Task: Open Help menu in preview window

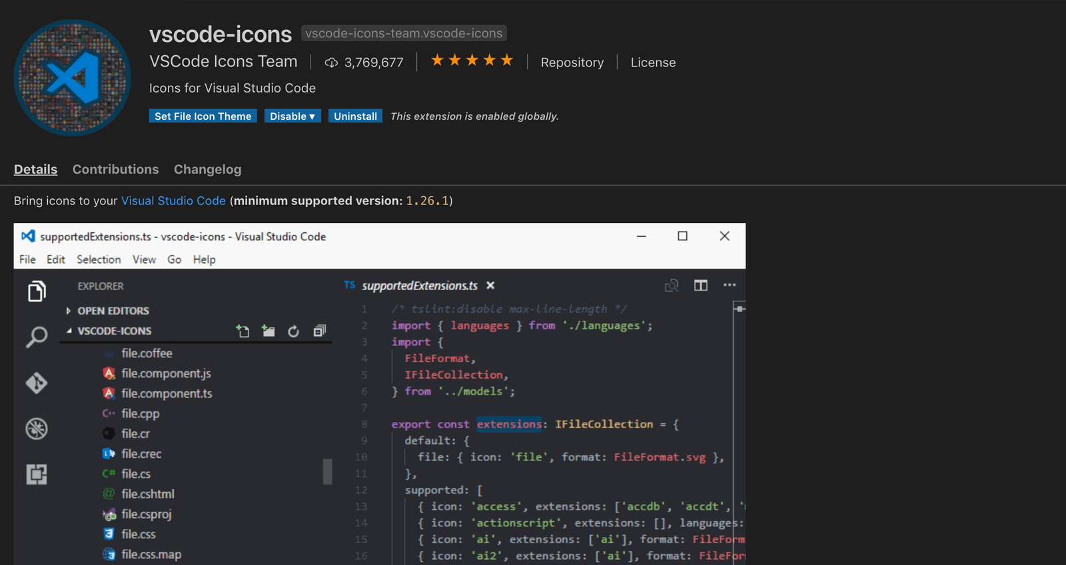Action: point(205,260)
